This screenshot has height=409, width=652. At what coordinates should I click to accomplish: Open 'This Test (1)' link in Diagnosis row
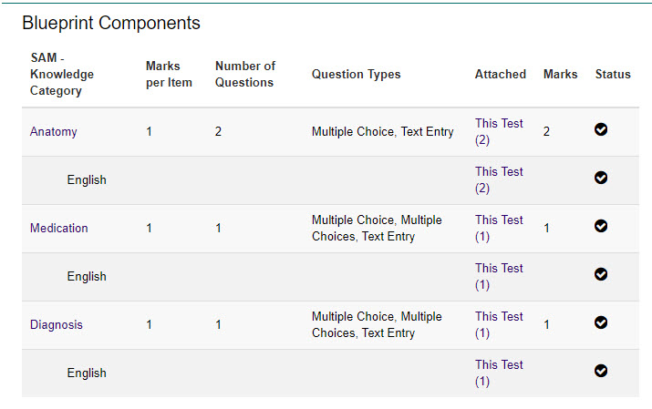click(499, 325)
